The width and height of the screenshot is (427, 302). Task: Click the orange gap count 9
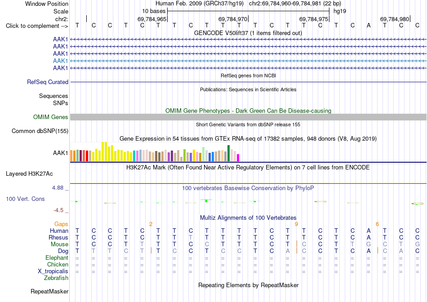296,224
